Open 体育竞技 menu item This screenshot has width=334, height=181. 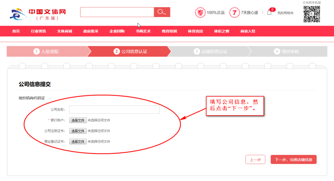click(195, 31)
